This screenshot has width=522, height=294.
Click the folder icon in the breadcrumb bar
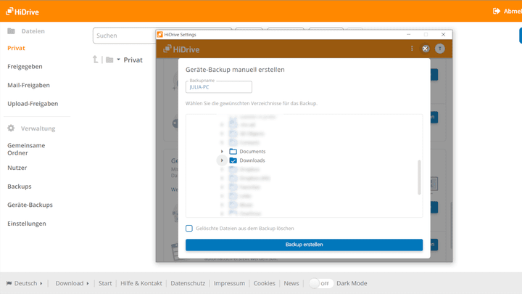tap(109, 60)
